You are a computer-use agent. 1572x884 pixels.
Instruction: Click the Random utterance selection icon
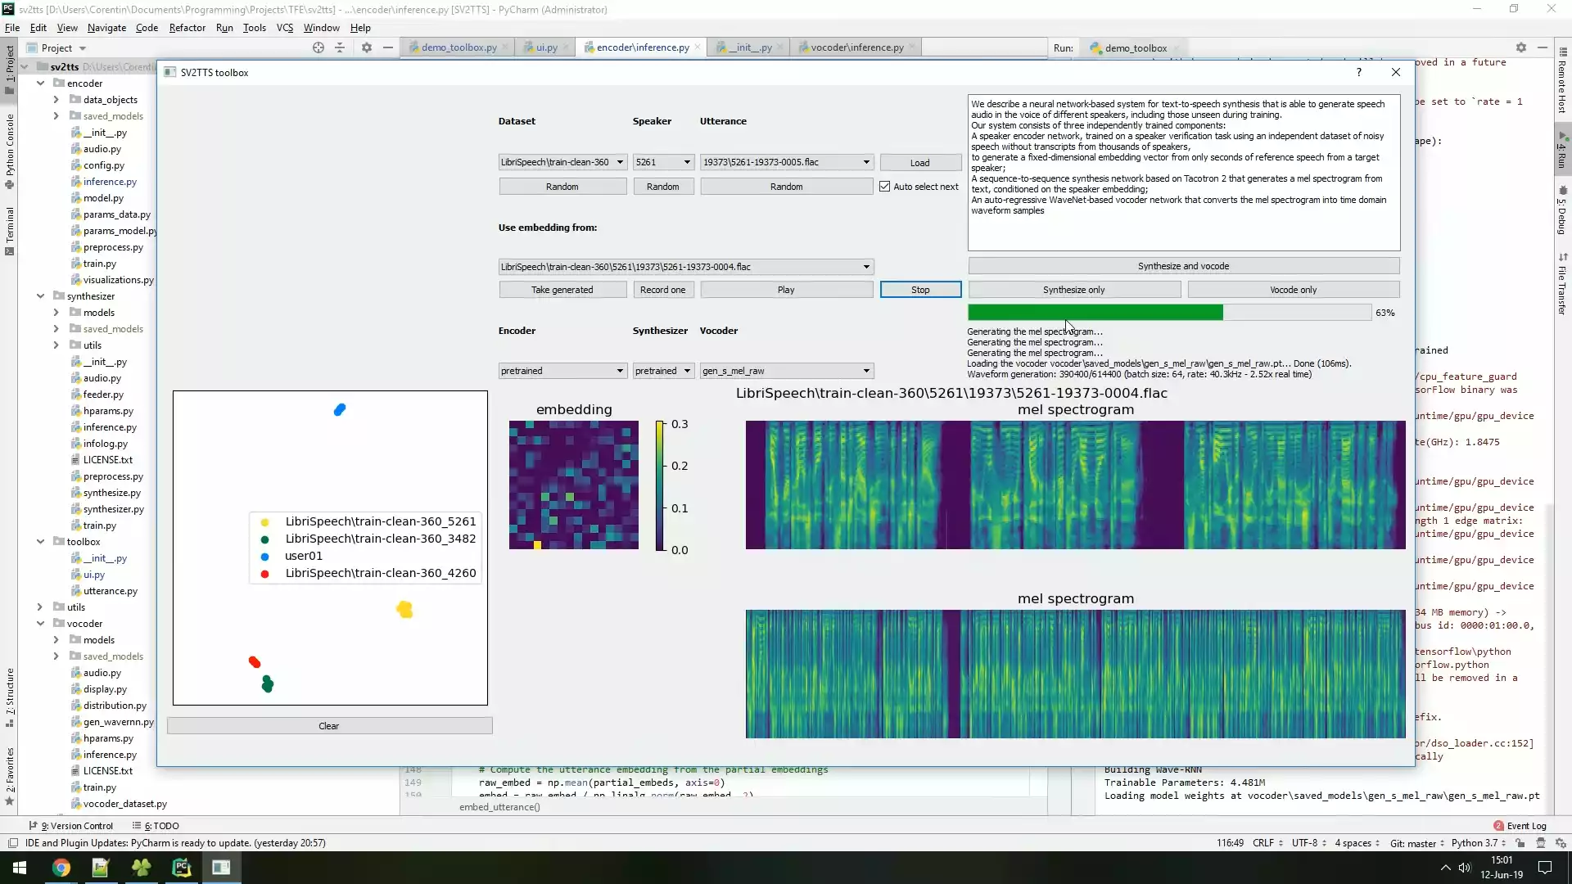tap(786, 186)
